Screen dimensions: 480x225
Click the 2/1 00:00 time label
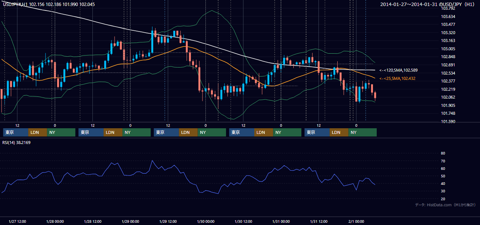tap(356, 221)
